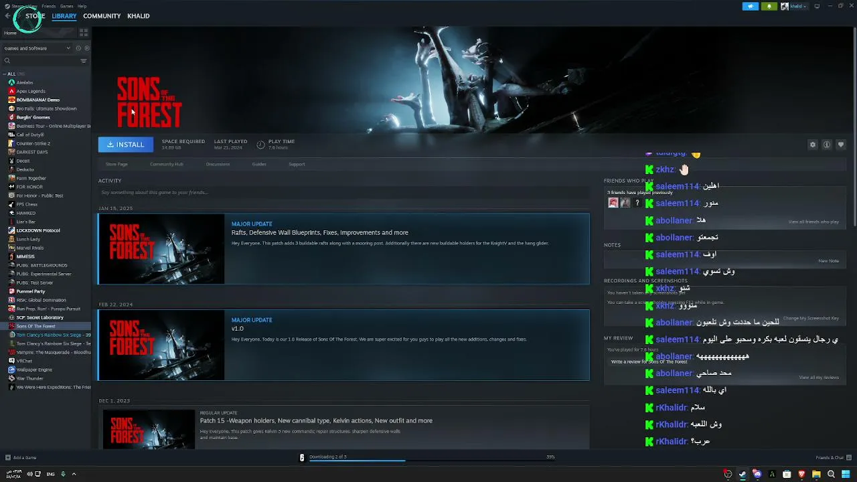857x482 pixels.
Task: Open library advanced filter options icon
Action: [x=84, y=61]
